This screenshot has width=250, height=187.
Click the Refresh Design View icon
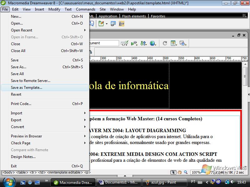(x=165, y=43)
